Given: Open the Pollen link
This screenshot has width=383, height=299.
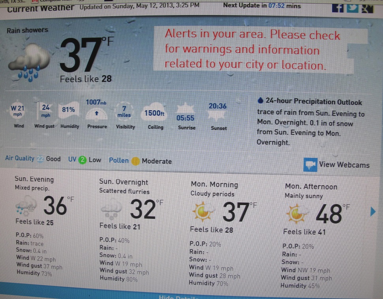Looking at the screenshot, I should (x=119, y=160).
